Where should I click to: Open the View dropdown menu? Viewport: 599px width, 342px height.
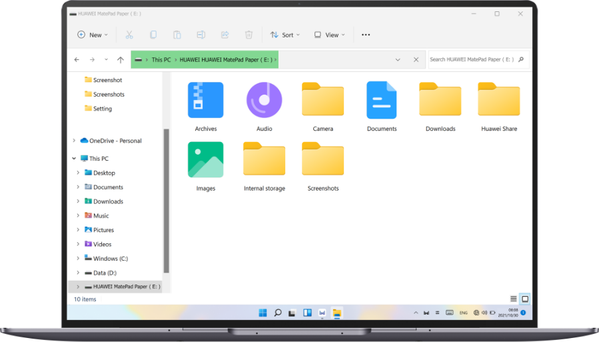pyautogui.click(x=330, y=35)
